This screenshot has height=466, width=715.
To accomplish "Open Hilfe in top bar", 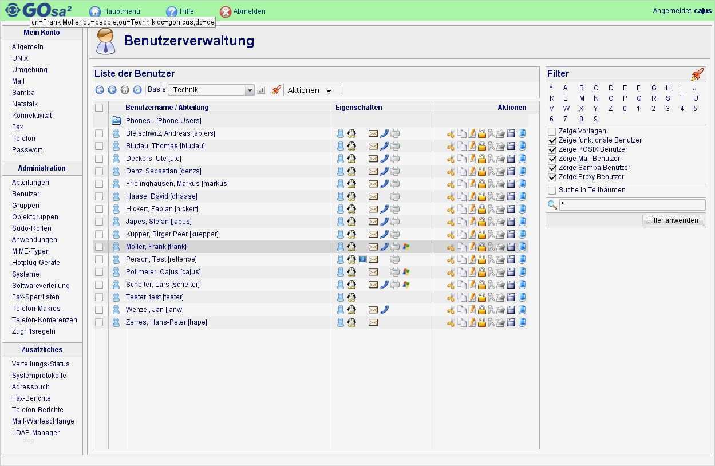I will coord(180,11).
